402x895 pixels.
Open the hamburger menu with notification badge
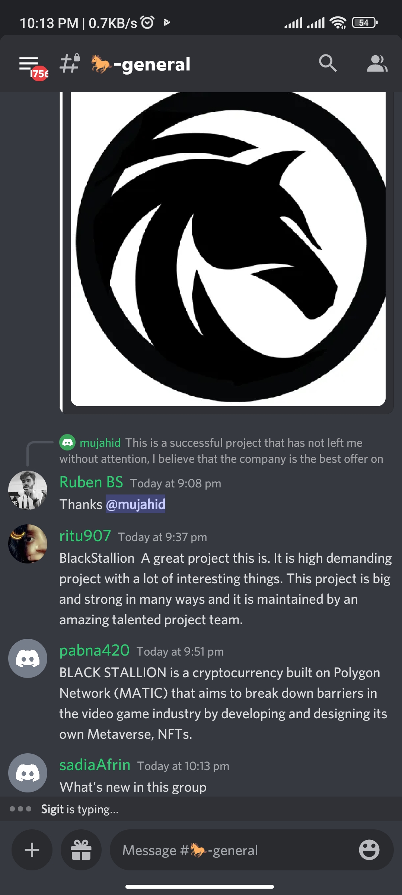33,68
